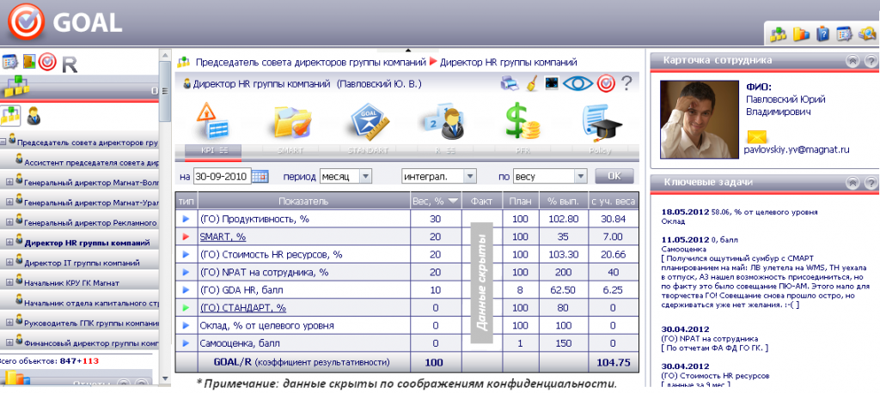880x393 pixels.
Task: Sort by the Вес, % column arrow
Action: (x=453, y=201)
